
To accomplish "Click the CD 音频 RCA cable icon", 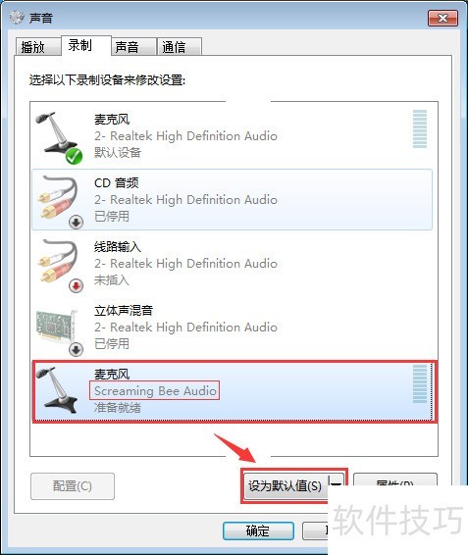I will click(x=59, y=197).
